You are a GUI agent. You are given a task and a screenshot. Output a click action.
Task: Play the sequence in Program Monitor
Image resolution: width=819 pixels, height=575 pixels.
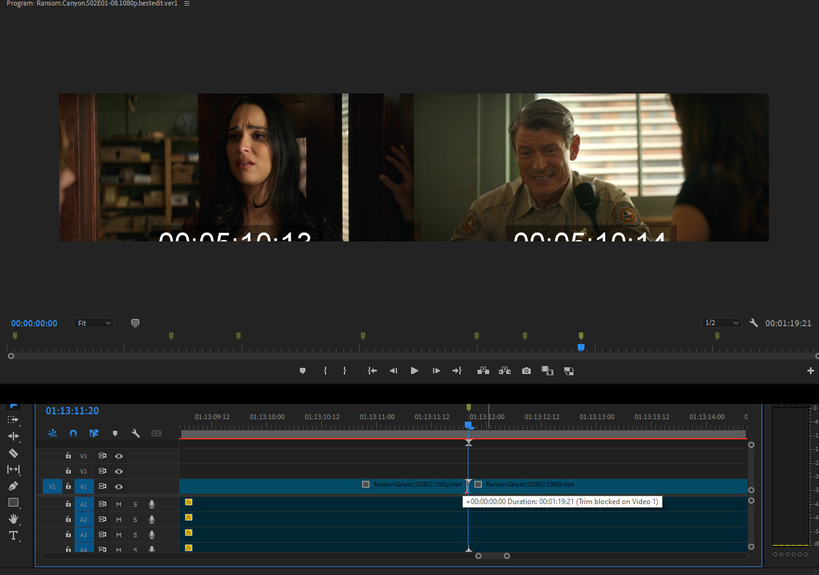point(414,371)
